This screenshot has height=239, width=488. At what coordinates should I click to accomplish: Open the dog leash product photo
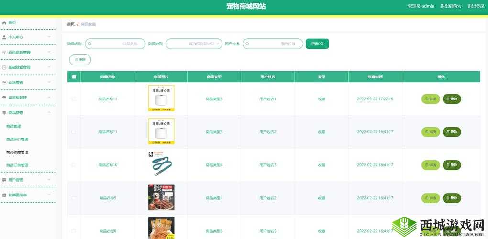pyautogui.click(x=161, y=164)
